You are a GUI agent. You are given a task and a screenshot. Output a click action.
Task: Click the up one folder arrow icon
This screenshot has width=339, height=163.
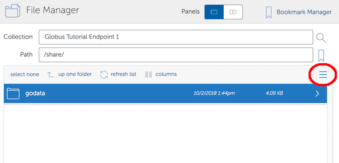[50, 75]
